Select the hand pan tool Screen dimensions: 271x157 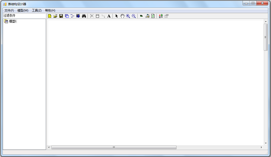coord(122,16)
